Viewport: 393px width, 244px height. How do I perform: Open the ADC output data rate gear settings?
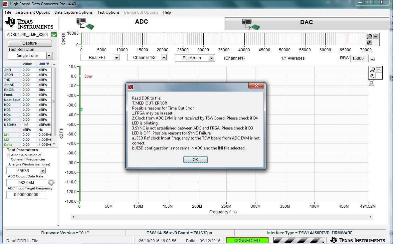(x=51, y=182)
